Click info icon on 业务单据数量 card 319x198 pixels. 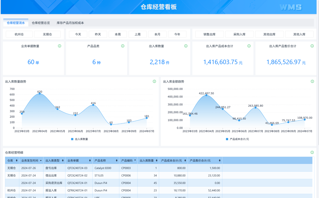tap(60, 46)
